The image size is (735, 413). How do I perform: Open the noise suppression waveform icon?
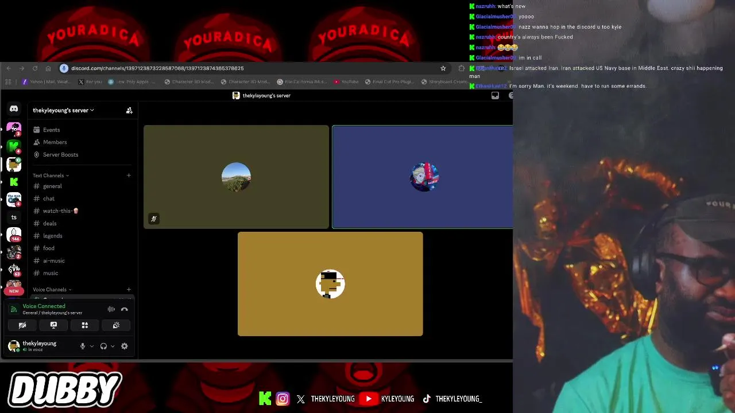click(x=111, y=309)
